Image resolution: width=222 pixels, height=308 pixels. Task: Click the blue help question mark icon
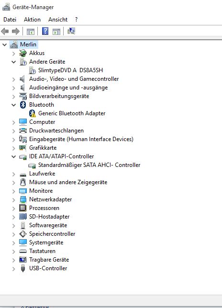click(45, 31)
